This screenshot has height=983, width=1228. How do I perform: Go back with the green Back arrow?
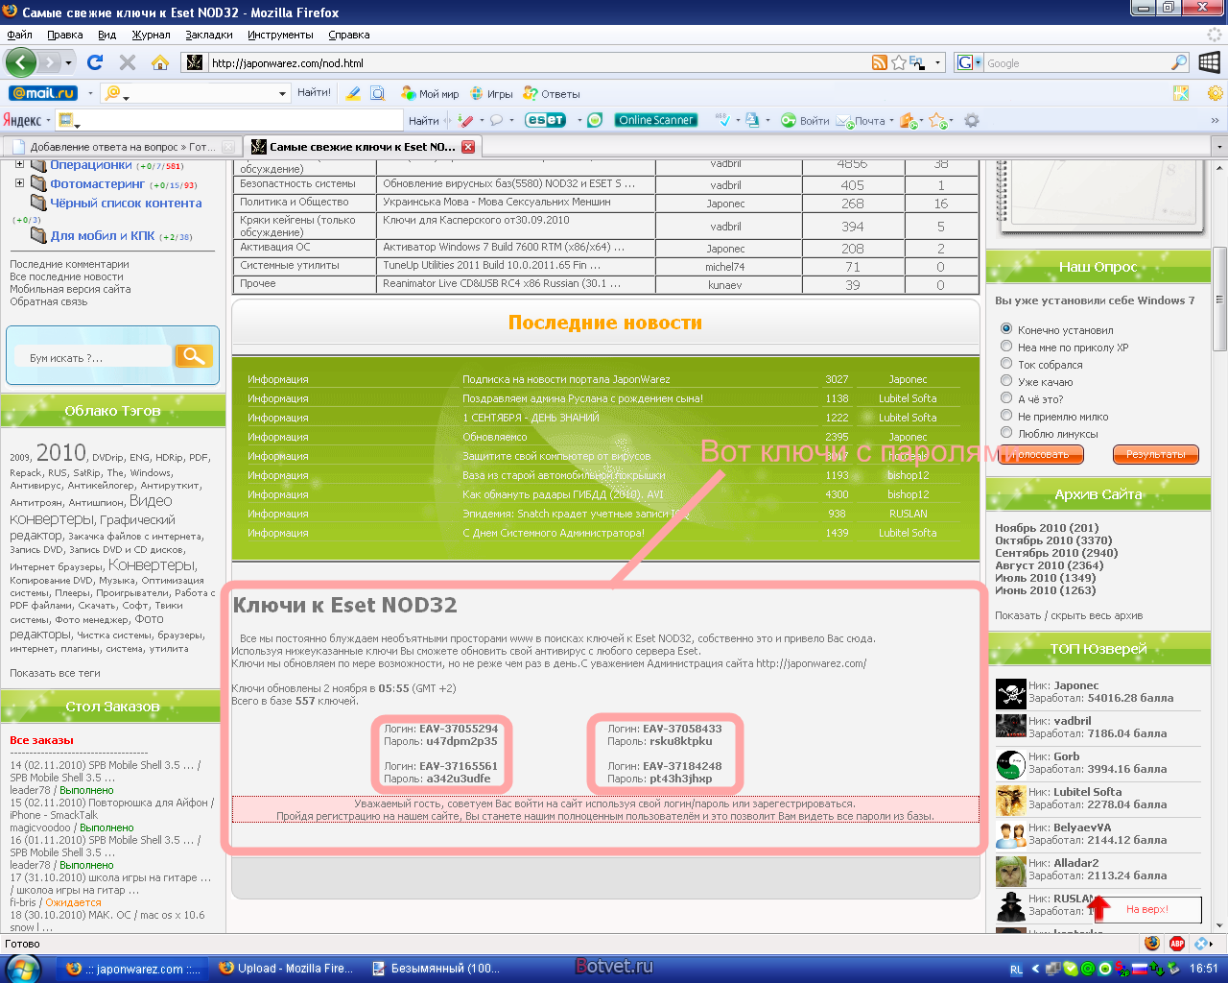click(x=21, y=62)
